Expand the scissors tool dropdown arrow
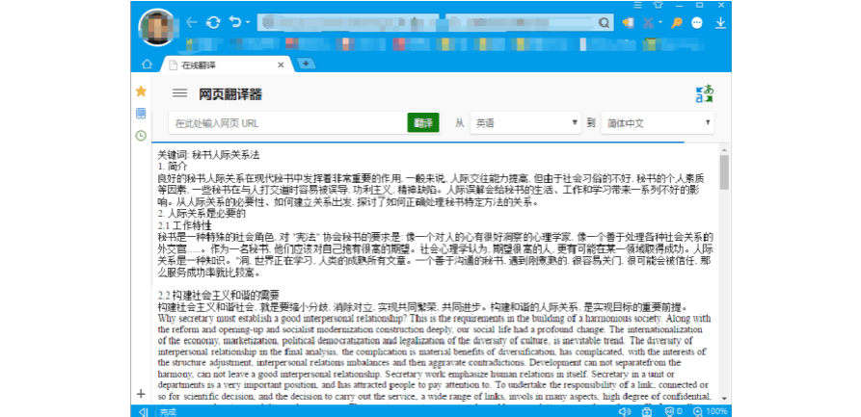861x417 pixels. [660, 23]
